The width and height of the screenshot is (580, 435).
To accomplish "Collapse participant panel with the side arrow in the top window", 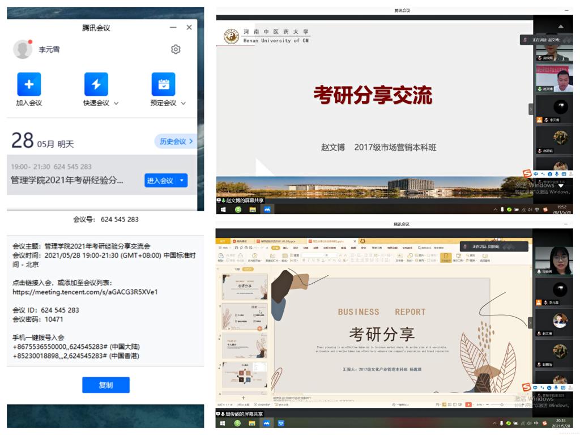I will pyautogui.click(x=531, y=109).
